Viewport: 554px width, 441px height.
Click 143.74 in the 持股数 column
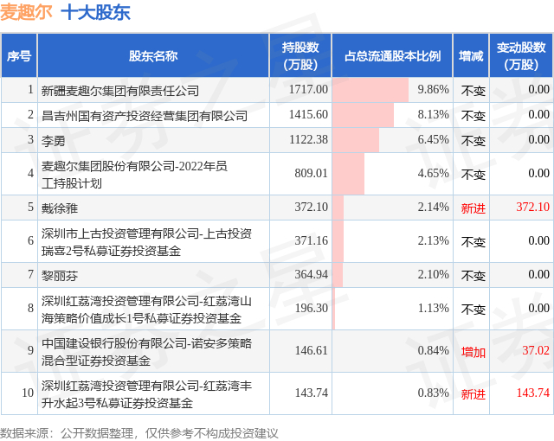[x=312, y=393]
